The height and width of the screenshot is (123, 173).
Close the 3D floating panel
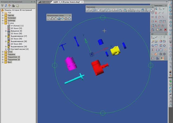[x=166, y=34]
